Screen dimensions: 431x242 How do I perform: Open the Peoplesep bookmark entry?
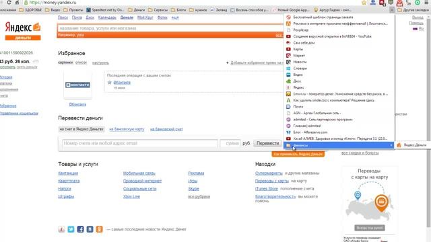(339, 30)
